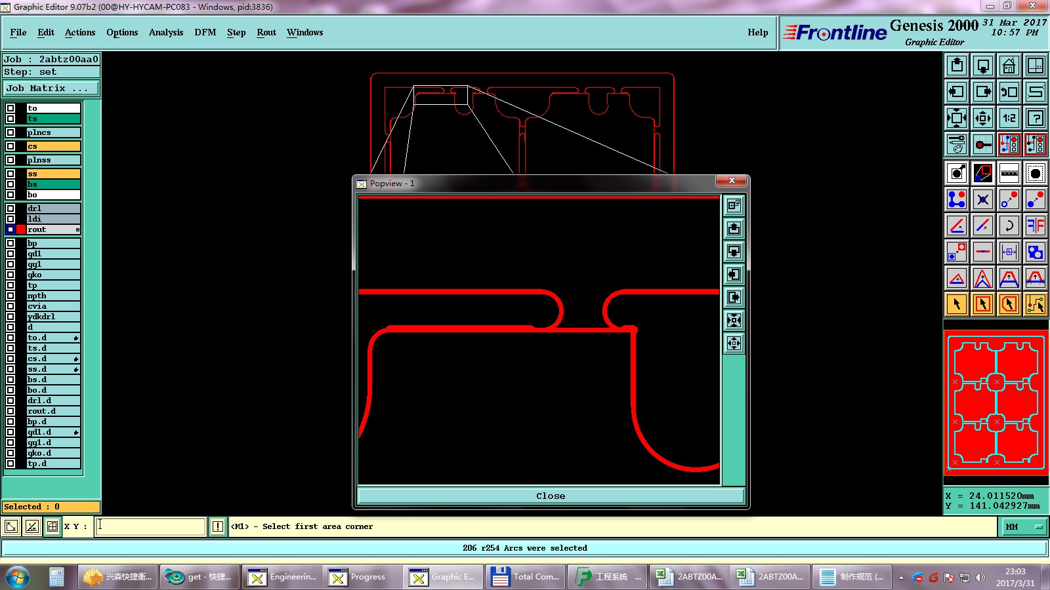Open the Job Matrix button
Image resolution: width=1050 pixels, height=590 pixels.
point(51,88)
